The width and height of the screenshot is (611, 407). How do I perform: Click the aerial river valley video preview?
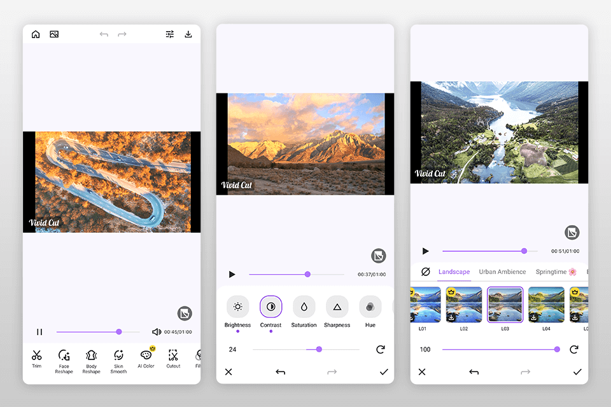pyautogui.click(x=500, y=132)
